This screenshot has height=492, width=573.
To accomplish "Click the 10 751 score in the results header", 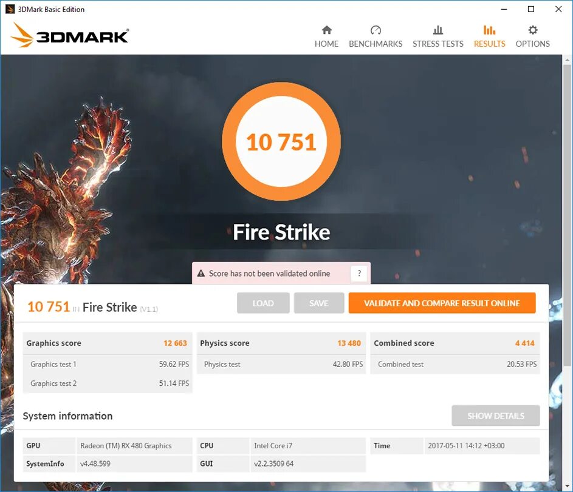I will pos(49,307).
